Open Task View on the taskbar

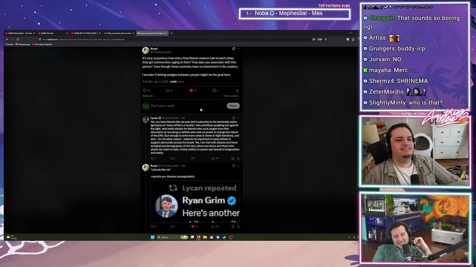pos(192,237)
